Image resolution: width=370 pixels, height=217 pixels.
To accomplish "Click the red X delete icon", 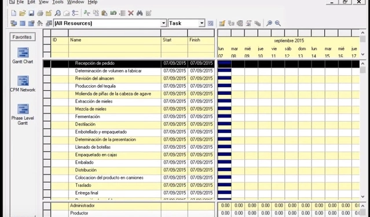I will [x=131, y=13].
